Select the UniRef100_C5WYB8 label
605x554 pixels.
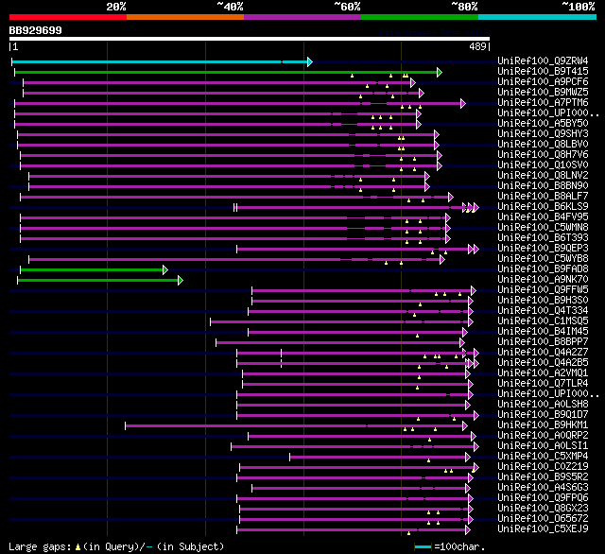click(x=543, y=259)
